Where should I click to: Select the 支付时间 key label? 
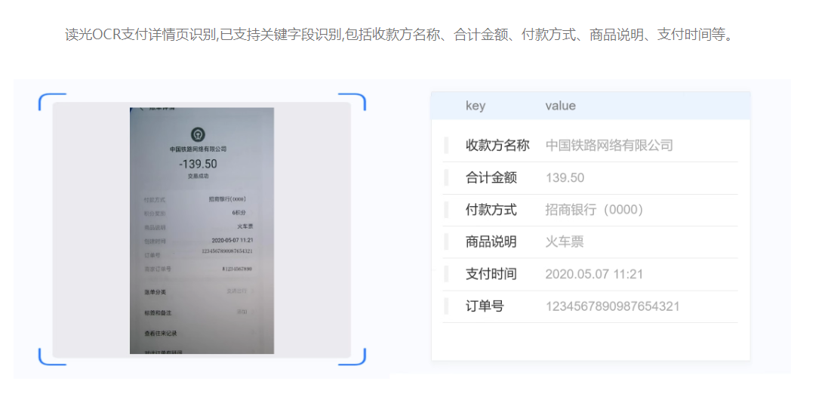click(491, 274)
